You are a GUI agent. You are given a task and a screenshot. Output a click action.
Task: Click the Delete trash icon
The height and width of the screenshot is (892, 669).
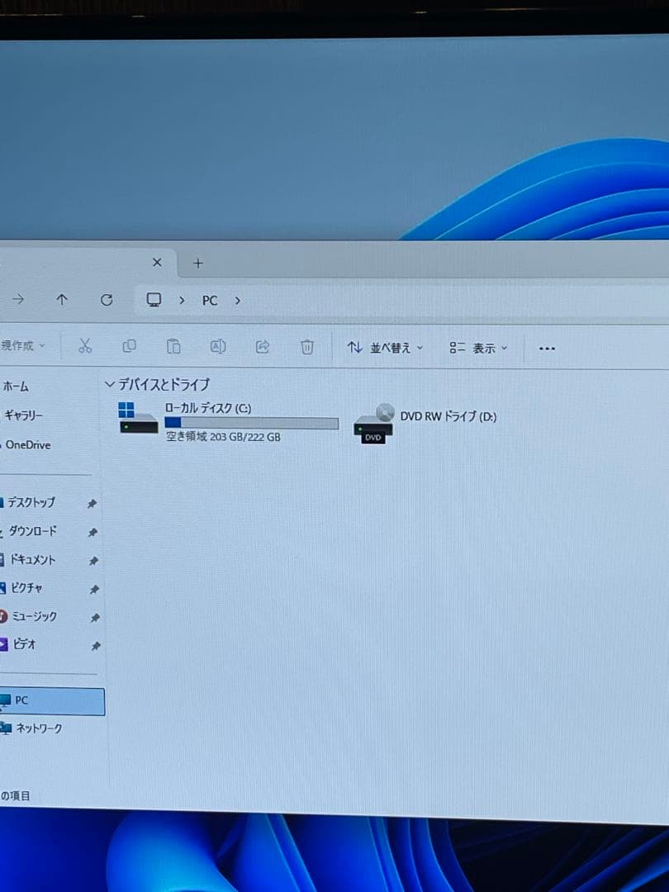pyautogui.click(x=307, y=347)
